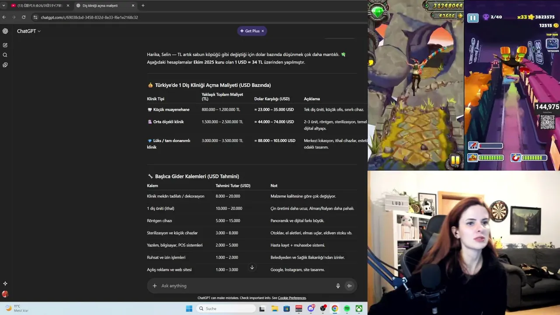Click the '800.000 – 1.200.000 TL' cell
The width and height of the screenshot is (560, 315).
221,110
